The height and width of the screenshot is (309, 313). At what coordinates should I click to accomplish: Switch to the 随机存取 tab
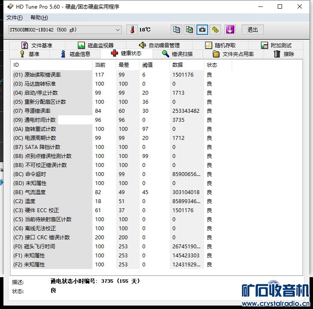point(221,45)
